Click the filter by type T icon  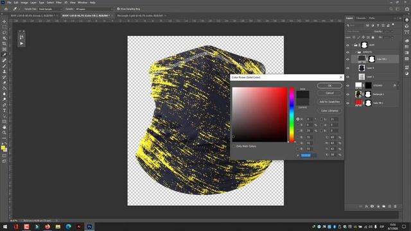pos(378,26)
